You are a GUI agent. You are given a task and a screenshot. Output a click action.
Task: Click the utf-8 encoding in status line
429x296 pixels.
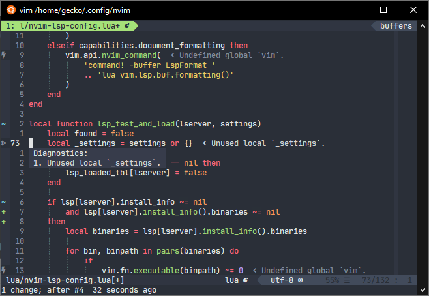[282, 280]
